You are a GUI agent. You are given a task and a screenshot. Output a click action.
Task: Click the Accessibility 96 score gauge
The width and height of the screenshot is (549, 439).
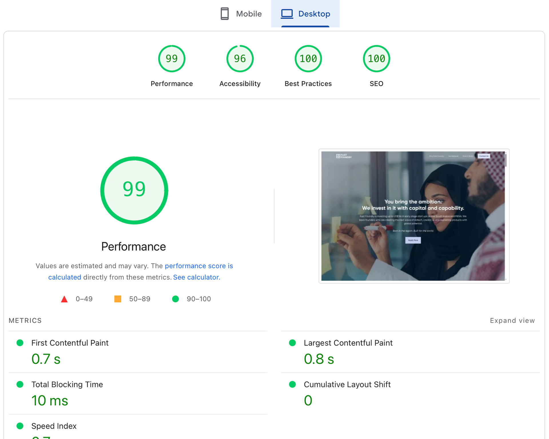(240, 59)
